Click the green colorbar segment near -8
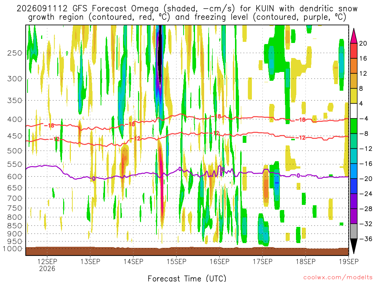This screenshot has height=282, width=376. [x=354, y=126]
